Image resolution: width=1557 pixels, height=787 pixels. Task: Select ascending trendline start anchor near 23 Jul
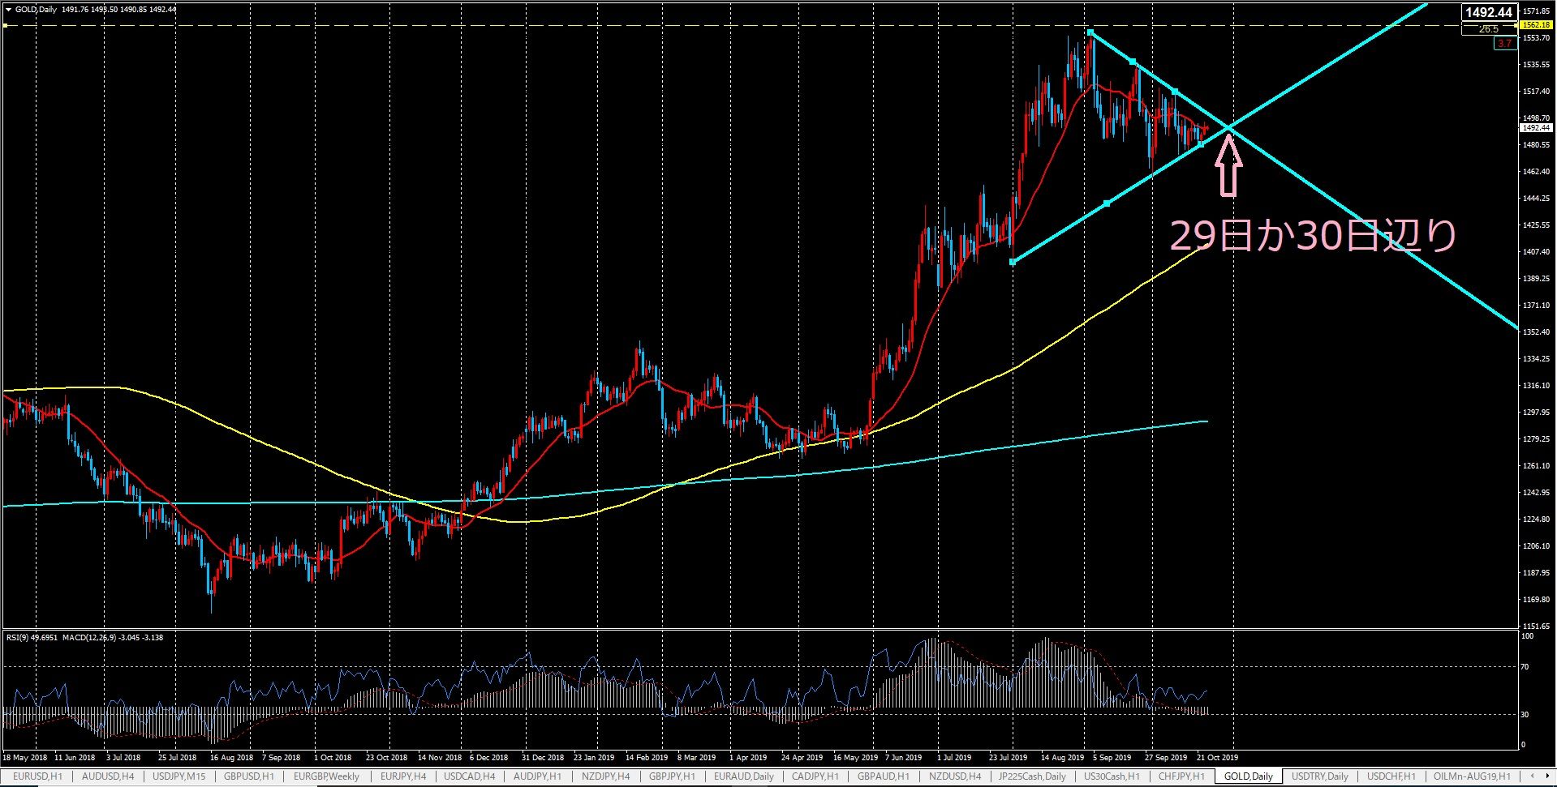(x=1012, y=262)
